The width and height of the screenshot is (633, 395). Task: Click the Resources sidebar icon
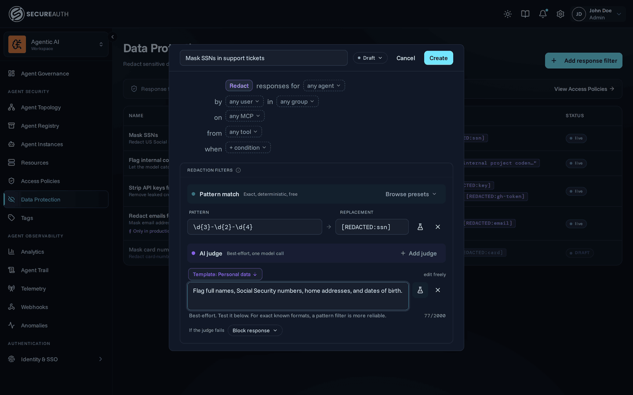(11, 162)
